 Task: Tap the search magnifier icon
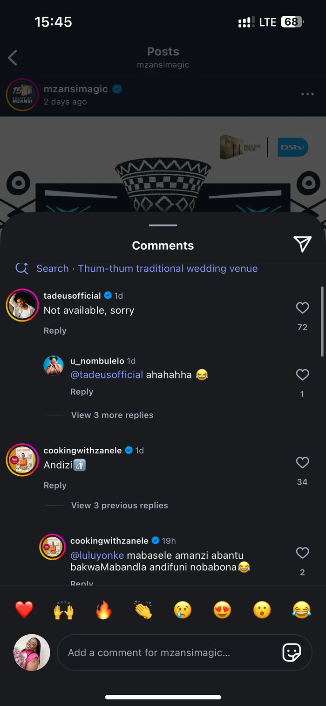pyautogui.click(x=22, y=268)
